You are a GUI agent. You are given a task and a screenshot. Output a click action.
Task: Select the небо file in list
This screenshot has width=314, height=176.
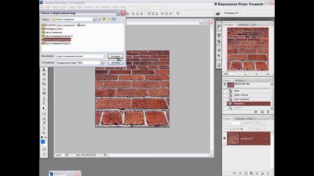(x=81, y=25)
